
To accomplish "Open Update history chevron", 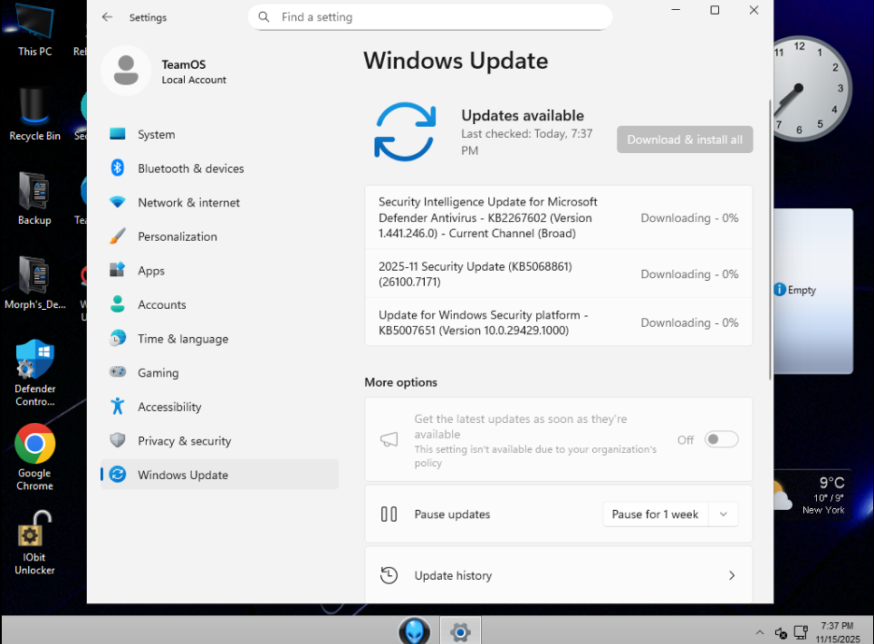I will 732,575.
